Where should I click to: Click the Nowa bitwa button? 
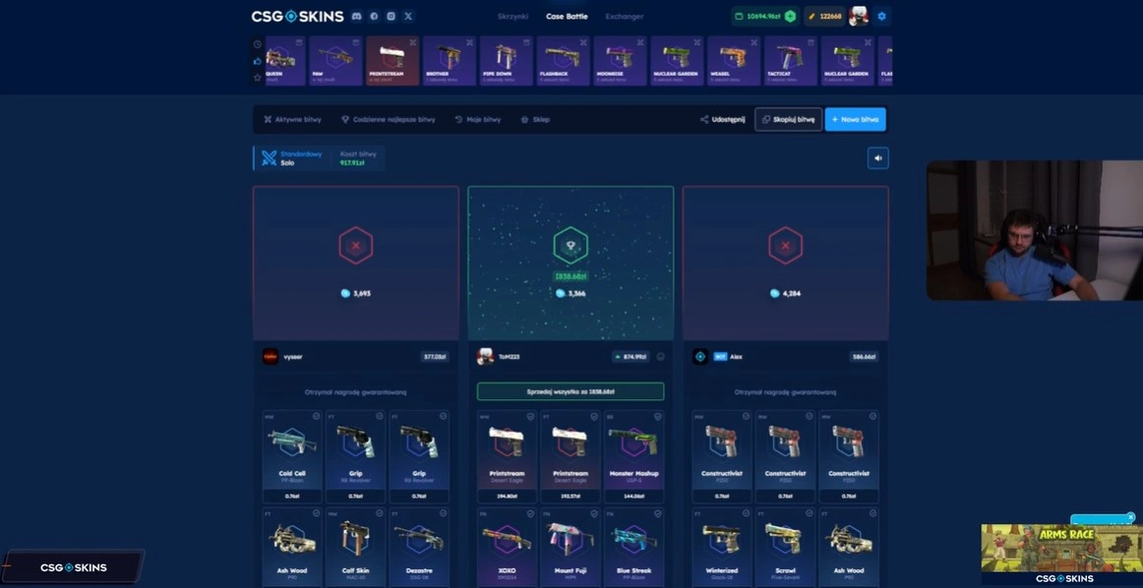[855, 120]
